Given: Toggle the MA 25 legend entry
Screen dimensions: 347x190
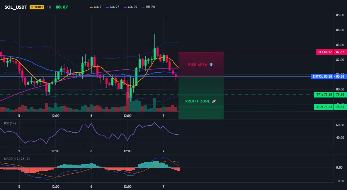Looking at the screenshot, I should 113,7.
